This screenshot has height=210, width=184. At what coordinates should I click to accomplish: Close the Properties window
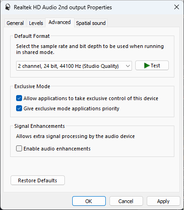pyautogui.click(x=177, y=7)
